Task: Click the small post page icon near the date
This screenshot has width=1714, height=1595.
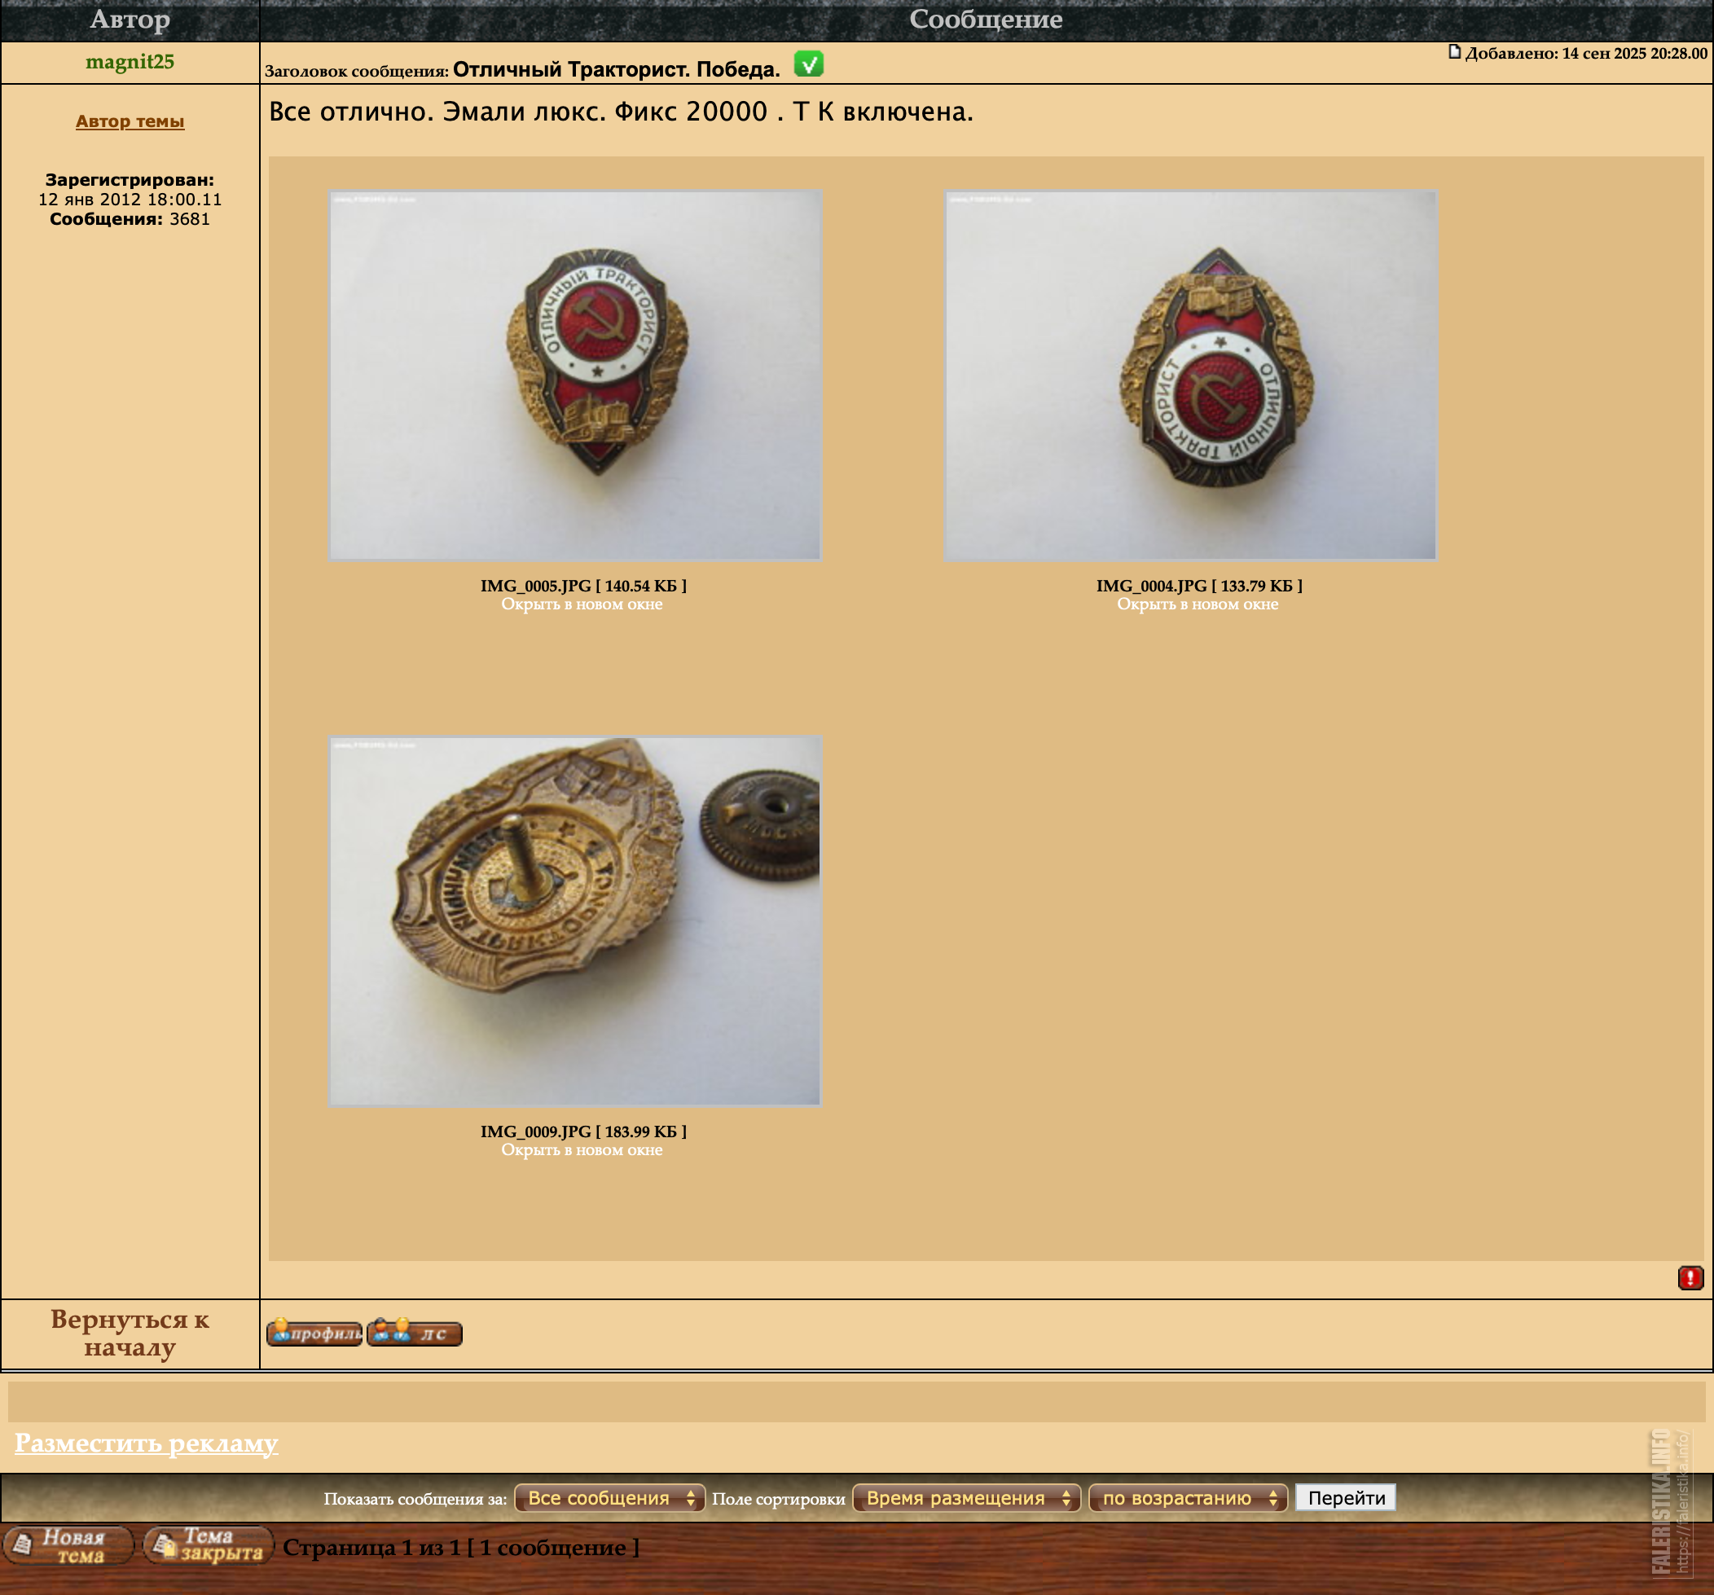Action: (x=1453, y=52)
